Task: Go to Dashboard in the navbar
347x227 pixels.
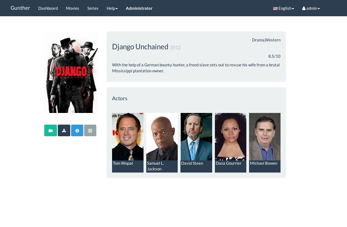Action: pyautogui.click(x=48, y=8)
